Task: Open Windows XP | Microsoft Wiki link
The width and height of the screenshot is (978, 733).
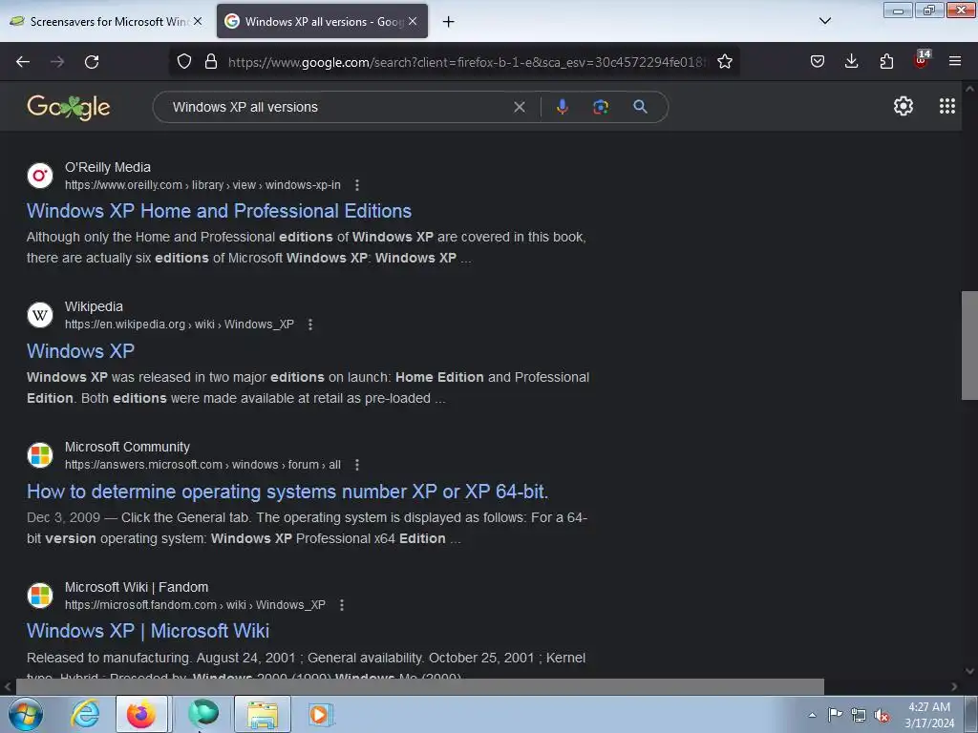Action: [148, 631]
